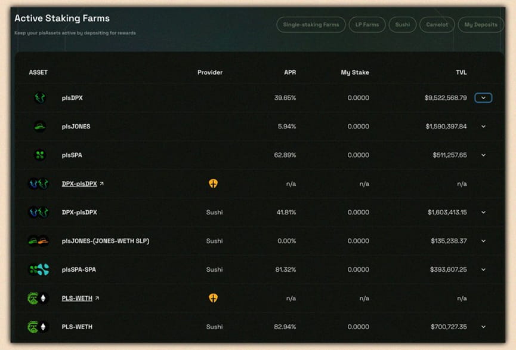
Task: Click the PLS-WETH Sushi row pair icon
Action: tap(39, 327)
